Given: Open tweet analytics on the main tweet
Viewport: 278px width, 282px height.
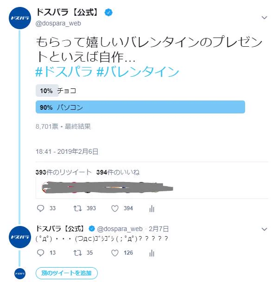Looking at the screenshot, I should (152, 208).
